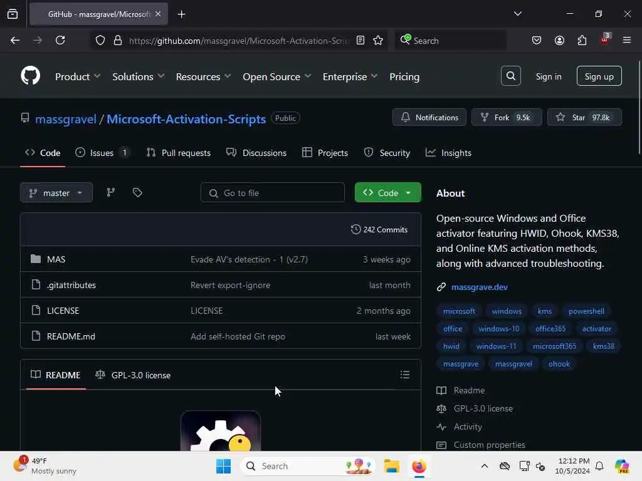The image size is (642, 481).
Task: Expand the Enterprise menu dropdown
Action: click(x=350, y=76)
